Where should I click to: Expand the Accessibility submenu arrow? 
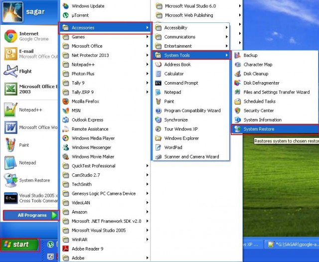pyautogui.click(x=227, y=27)
